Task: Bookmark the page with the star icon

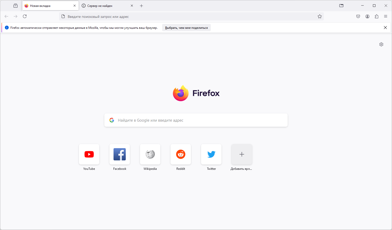Action: (320, 16)
